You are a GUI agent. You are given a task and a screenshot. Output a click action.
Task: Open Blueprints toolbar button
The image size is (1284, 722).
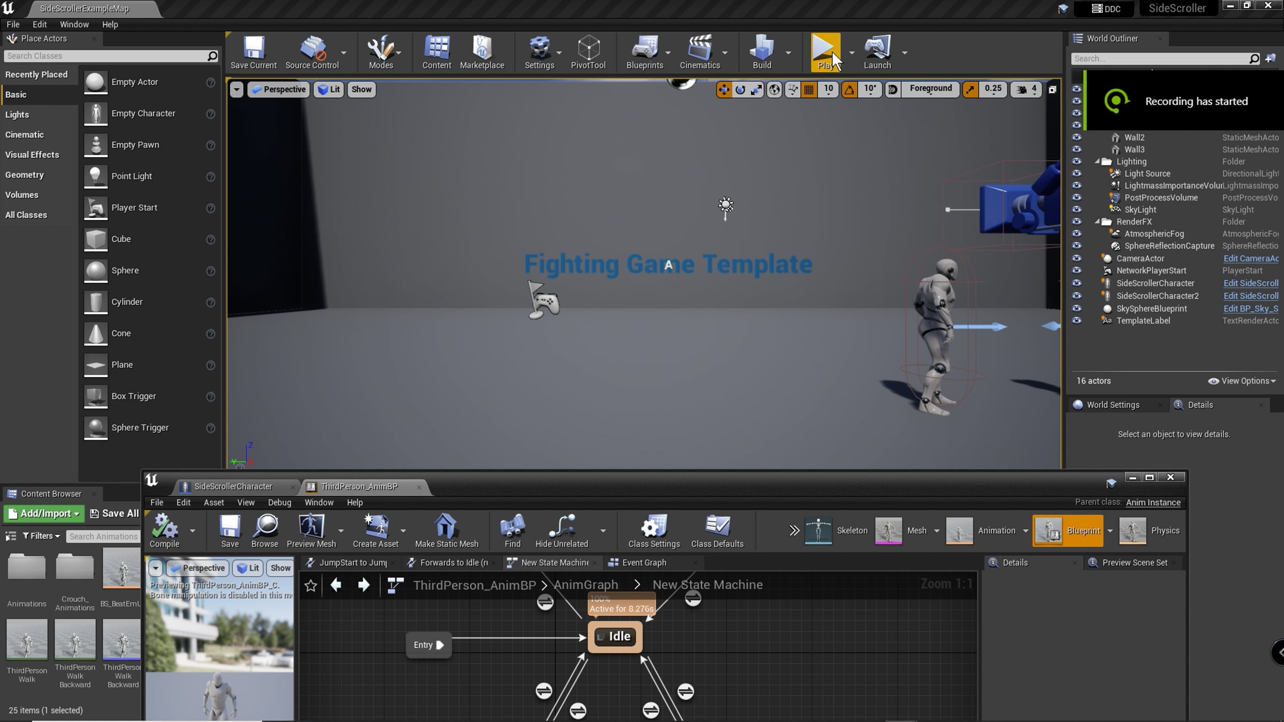(x=645, y=52)
